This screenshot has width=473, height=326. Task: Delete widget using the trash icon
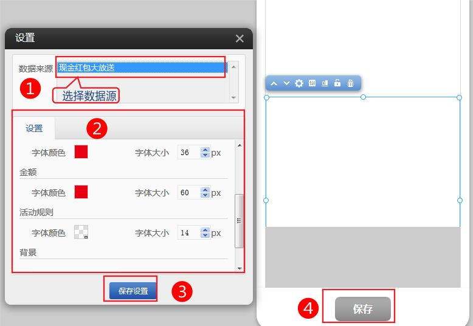point(350,83)
